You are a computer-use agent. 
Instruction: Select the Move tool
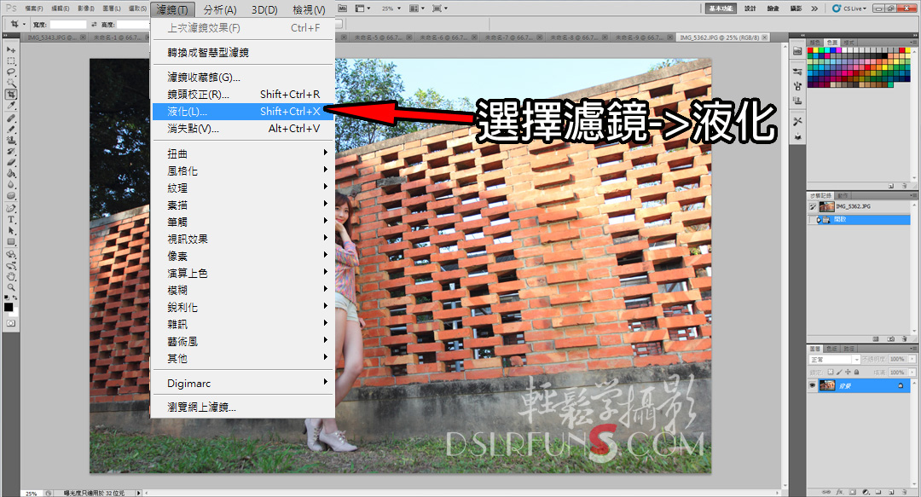pos(10,49)
